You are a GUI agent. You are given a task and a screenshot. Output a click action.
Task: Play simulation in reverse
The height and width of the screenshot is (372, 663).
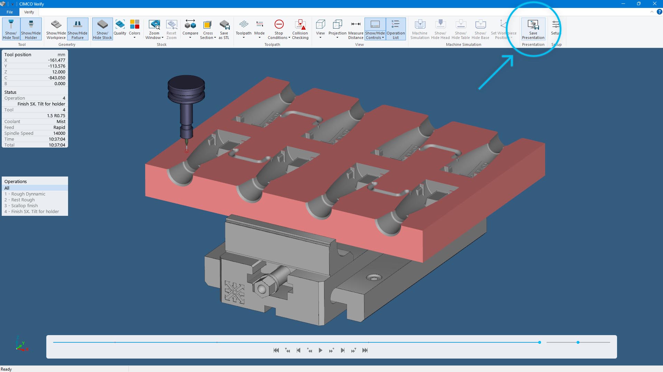[310, 350]
